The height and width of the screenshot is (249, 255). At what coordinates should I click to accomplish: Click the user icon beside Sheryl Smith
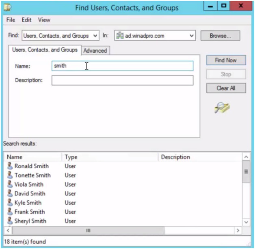[10, 221]
